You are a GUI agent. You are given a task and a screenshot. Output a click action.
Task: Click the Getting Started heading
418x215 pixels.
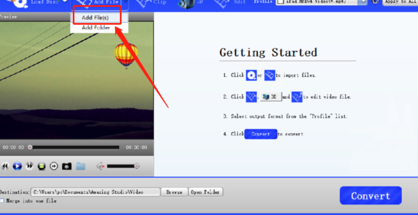(268, 52)
